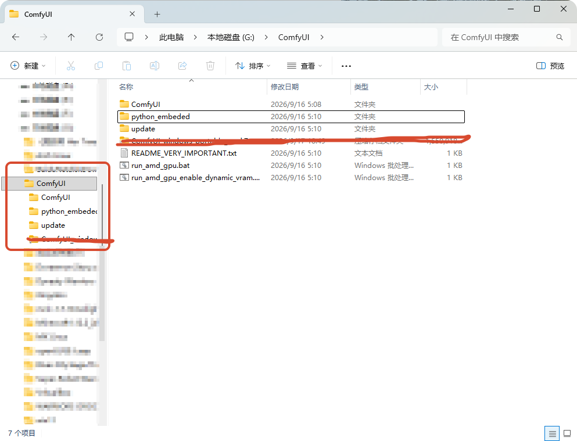Select the selected ComfyUI node in sidebar tree
The height and width of the screenshot is (441, 577).
pyautogui.click(x=49, y=183)
